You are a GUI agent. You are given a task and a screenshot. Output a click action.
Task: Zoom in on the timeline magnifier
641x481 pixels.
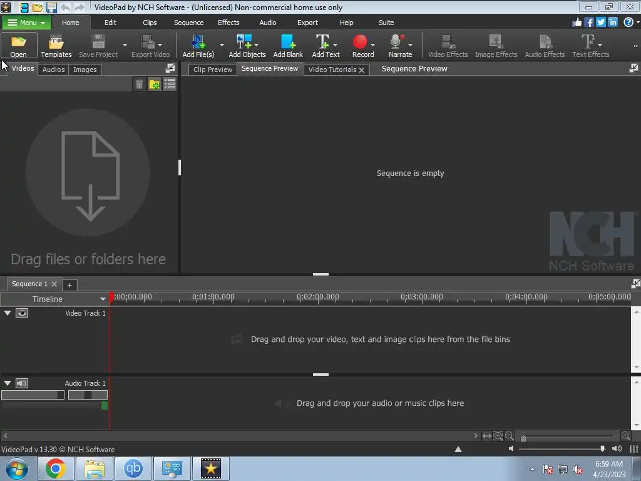coord(625,436)
